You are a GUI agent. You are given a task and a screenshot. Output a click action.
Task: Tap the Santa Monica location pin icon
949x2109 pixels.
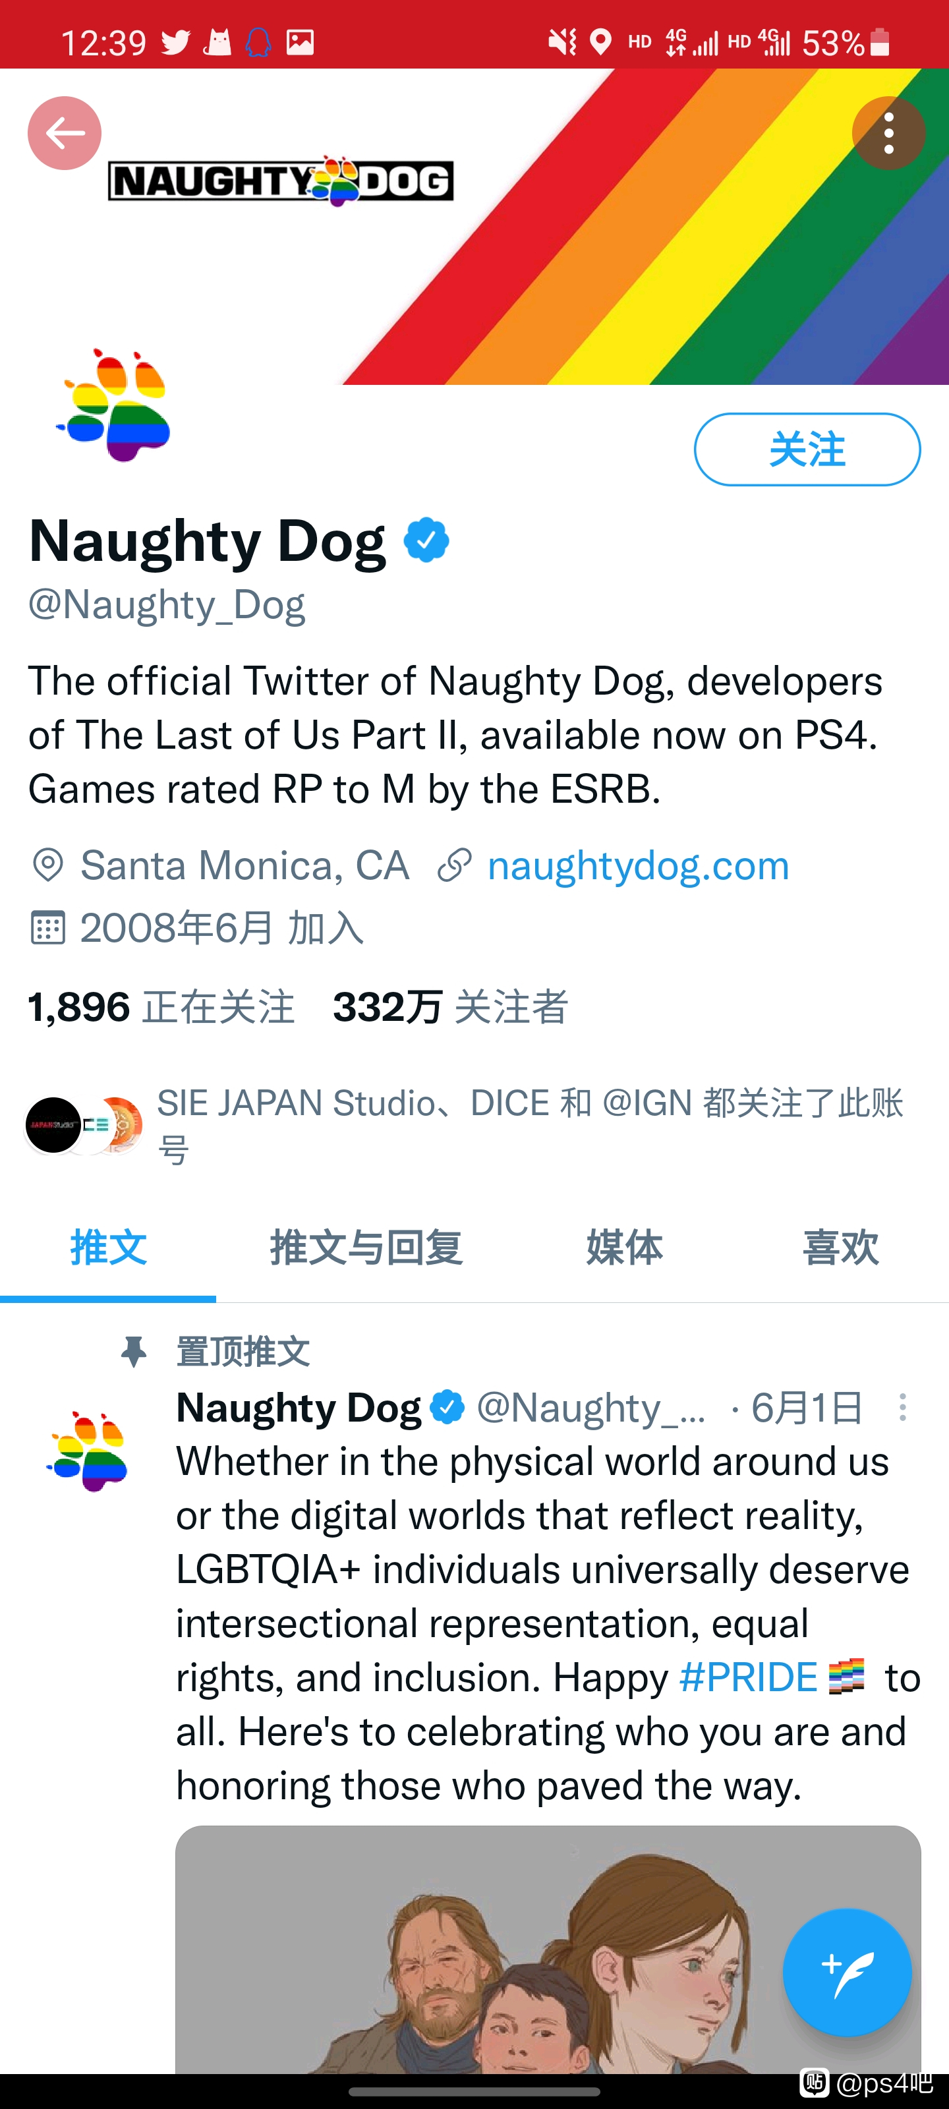[x=47, y=865]
